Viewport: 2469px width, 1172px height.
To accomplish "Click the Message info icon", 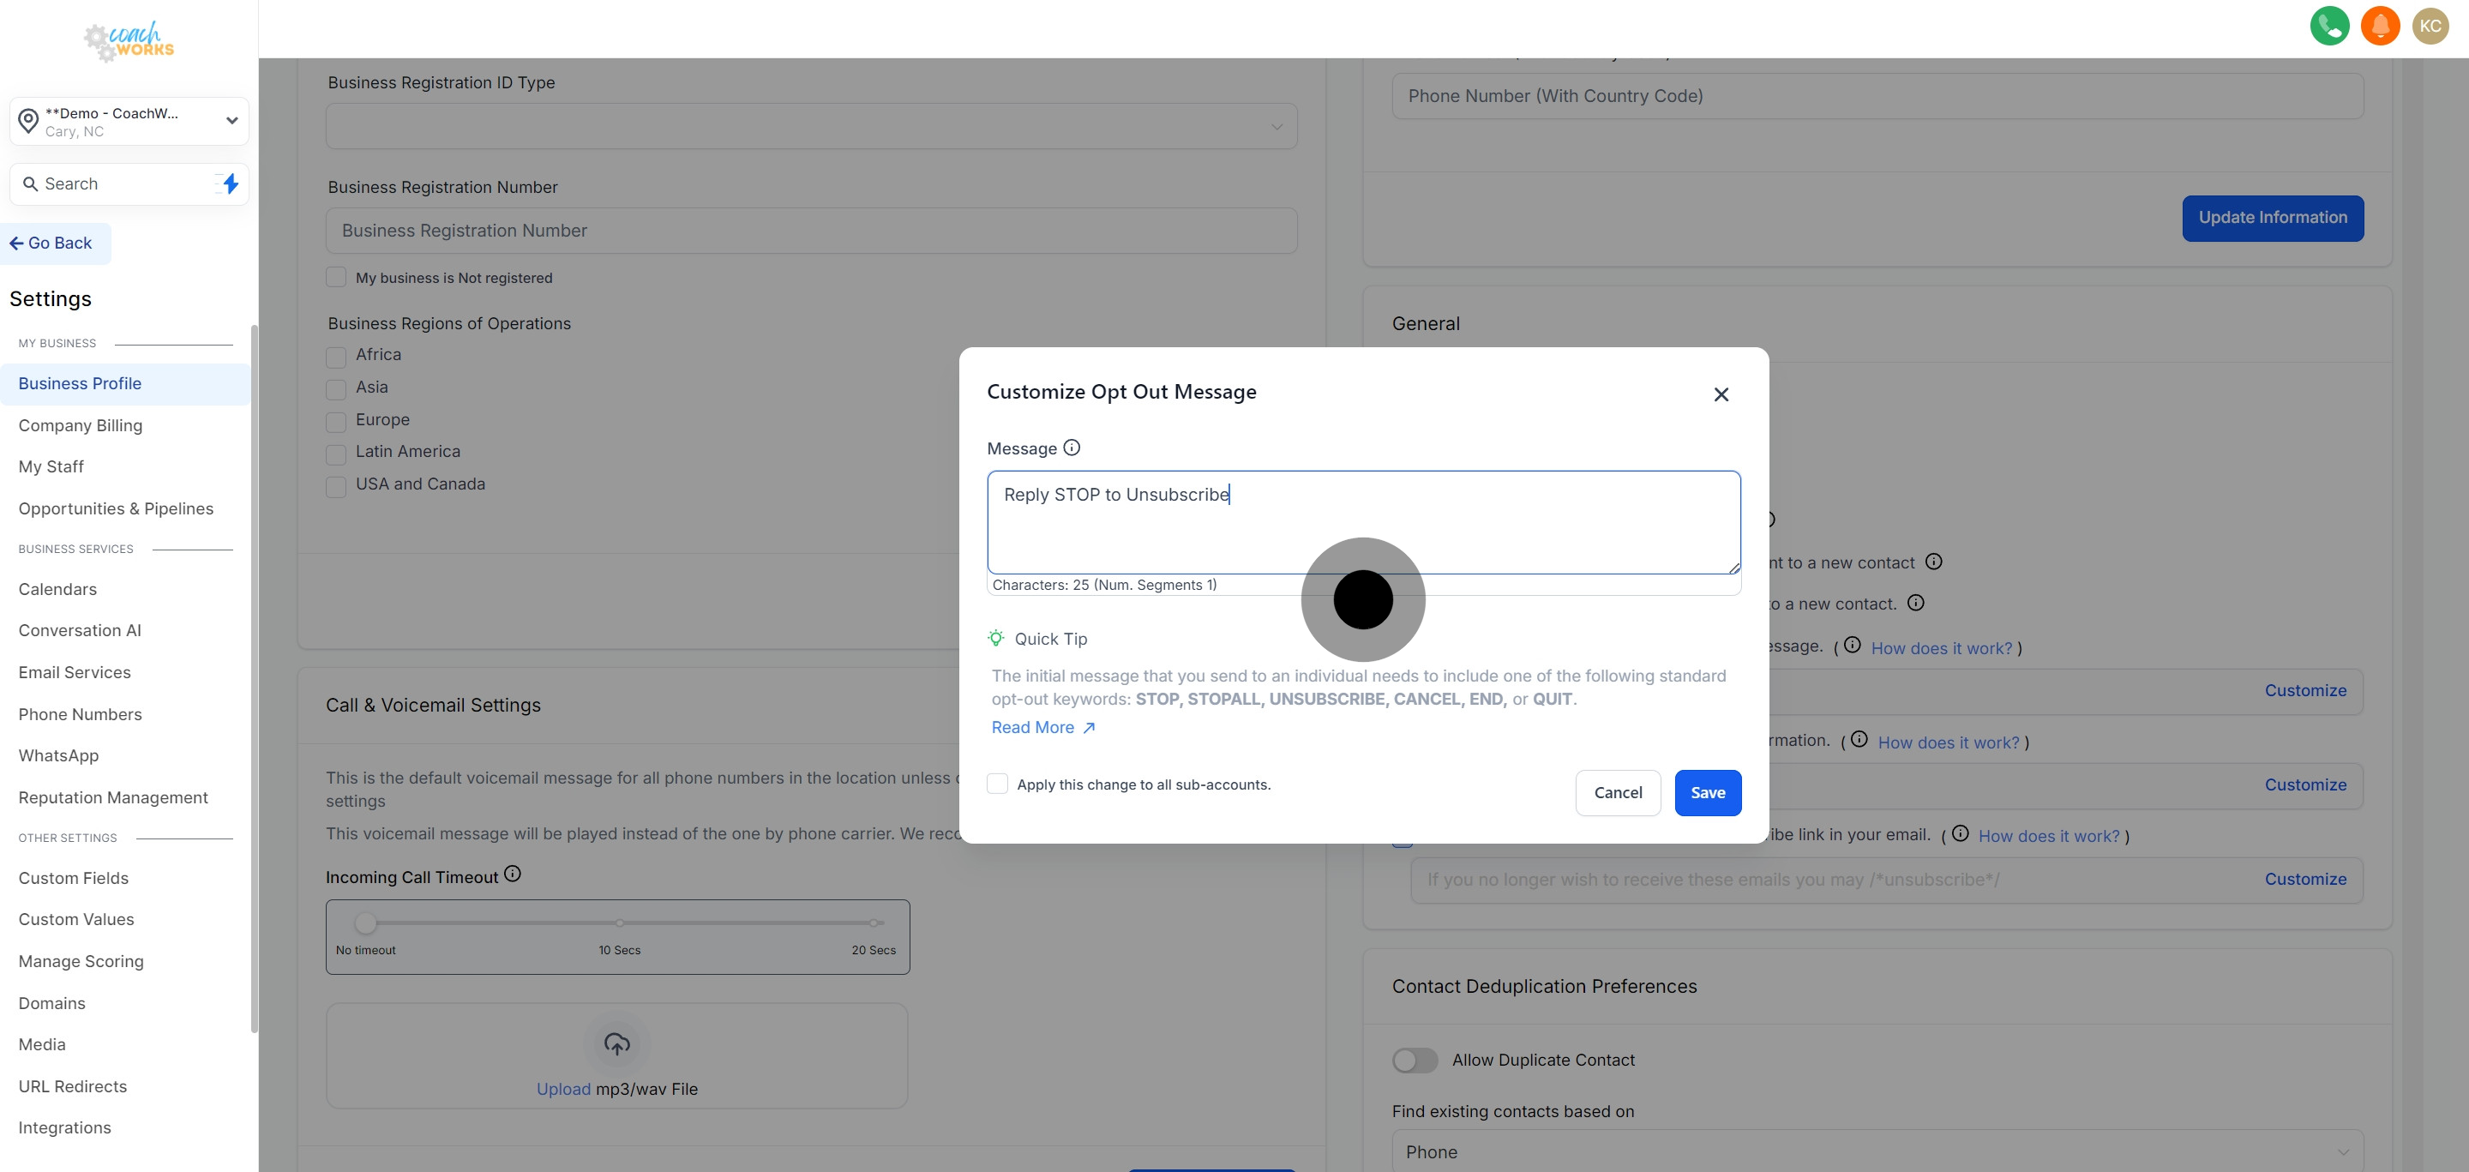I will [x=1072, y=448].
